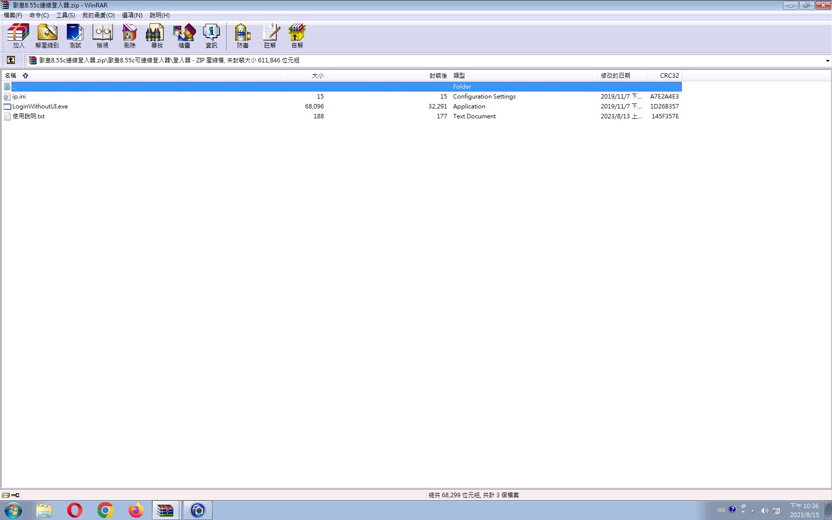832x520 pixels.
Task: Click the 使用說明.txt document icon
Action: [7, 116]
